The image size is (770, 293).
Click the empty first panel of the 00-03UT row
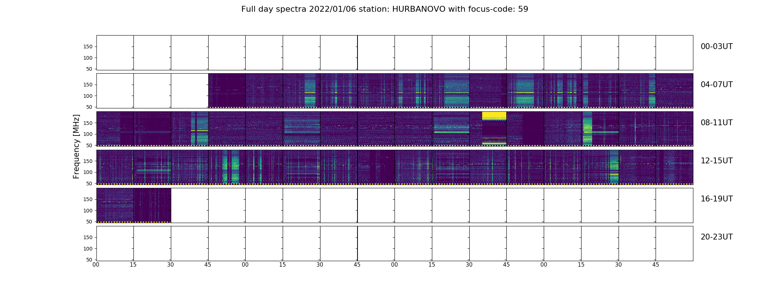tap(115, 53)
